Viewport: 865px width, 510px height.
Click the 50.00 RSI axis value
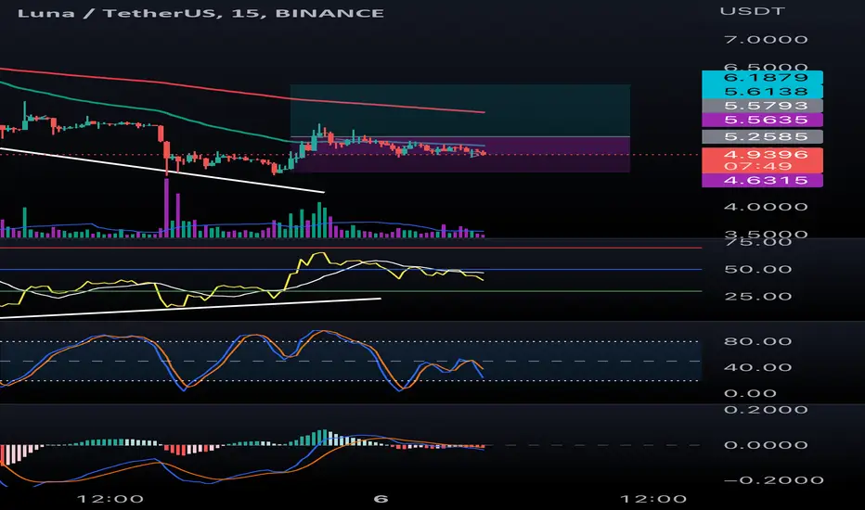click(758, 270)
